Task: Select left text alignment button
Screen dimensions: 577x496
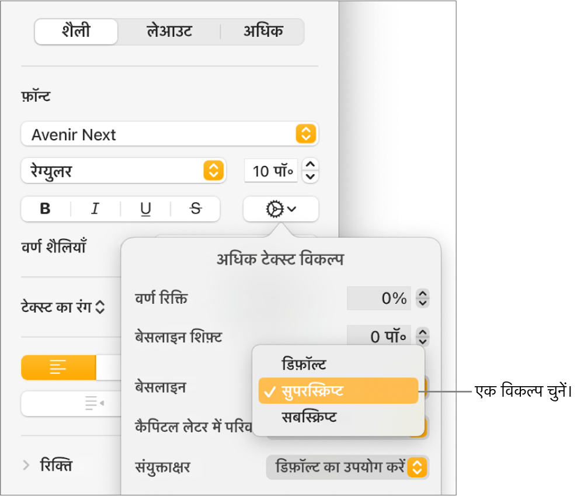Action: pyautogui.click(x=58, y=367)
